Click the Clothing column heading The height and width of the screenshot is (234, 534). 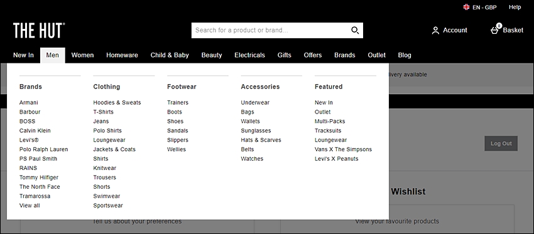pyautogui.click(x=107, y=87)
